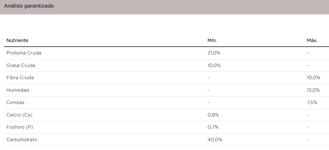Click the Calcio (Ca) label
329x150 pixels.
19,115
